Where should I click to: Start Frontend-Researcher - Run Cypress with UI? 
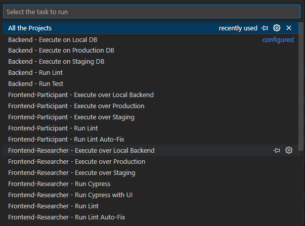pyautogui.click(x=150, y=195)
